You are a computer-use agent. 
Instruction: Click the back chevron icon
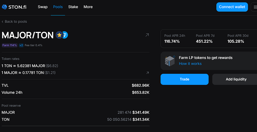[x=3, y=22]
